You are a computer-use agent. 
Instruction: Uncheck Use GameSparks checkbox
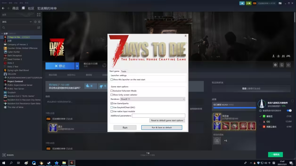(112, 103)
